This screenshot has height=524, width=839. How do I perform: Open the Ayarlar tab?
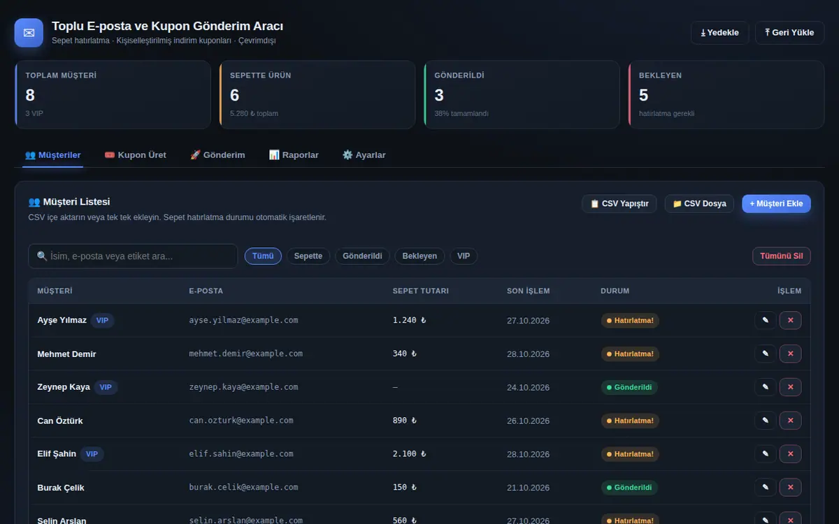tap(364, 155)
